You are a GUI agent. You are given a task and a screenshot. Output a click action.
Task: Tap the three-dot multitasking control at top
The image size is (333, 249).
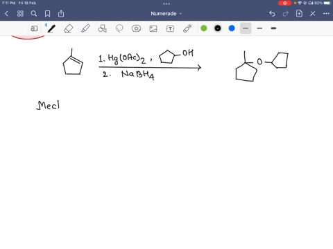tap(166, 3)
